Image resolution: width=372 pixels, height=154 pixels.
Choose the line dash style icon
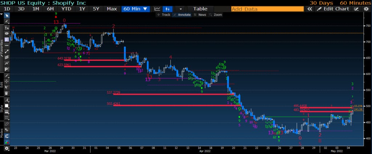coord(7,117)
